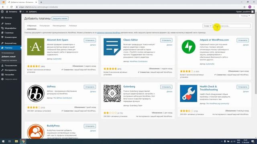
Task: Click the Загрузить плагин upload button
Action: coord(60,18)
